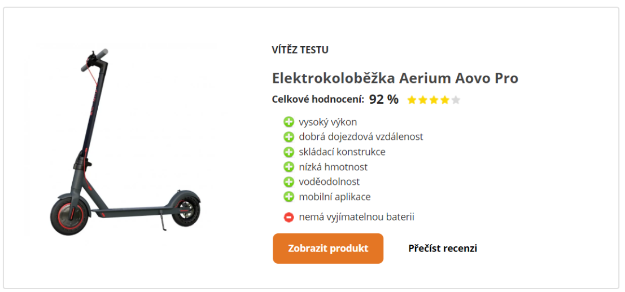Image resolution: width=625 pixels, height=292 pixels.
Task: Click the "VÍTĚZ TESTU" label
Action: pos(300,50)
